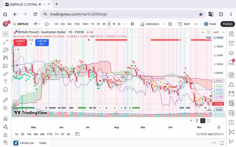Select the 1m timeframe

pos(56,24)
